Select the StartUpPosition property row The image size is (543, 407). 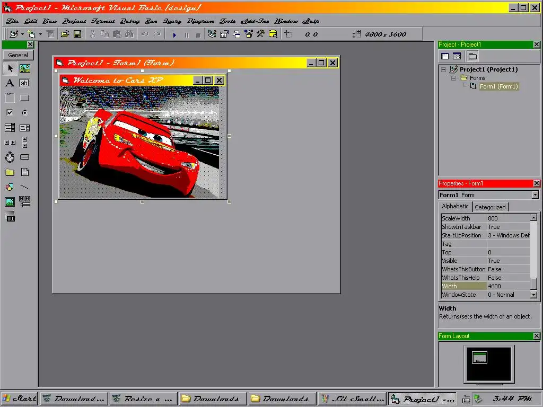486,235
